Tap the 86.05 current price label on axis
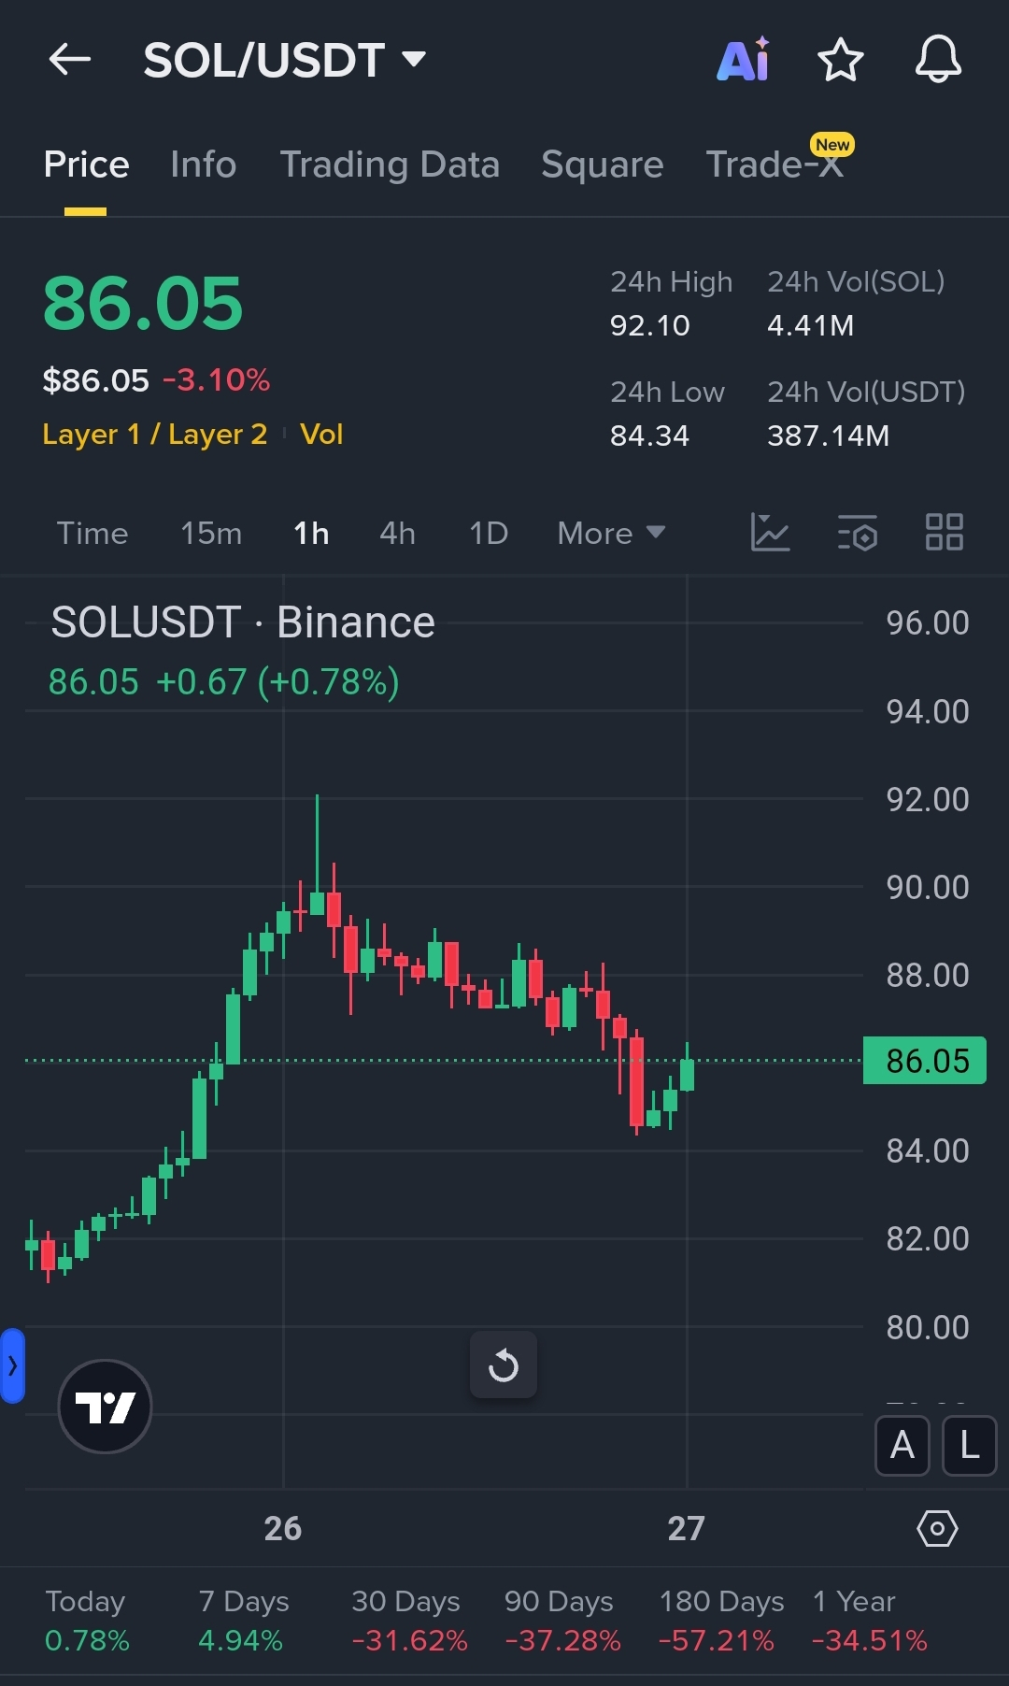This screenshot has height=1686, width=1009. pos(925,1061)
